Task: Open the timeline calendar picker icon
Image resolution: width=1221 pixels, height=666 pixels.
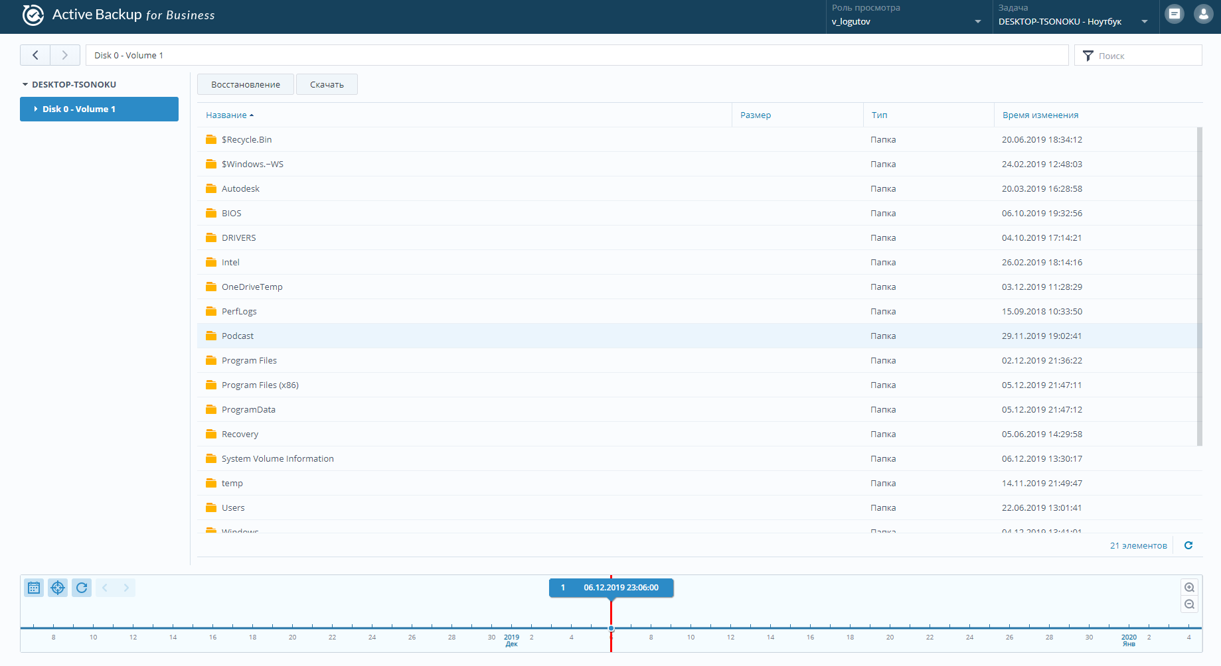Action: (x=34, y=588)
